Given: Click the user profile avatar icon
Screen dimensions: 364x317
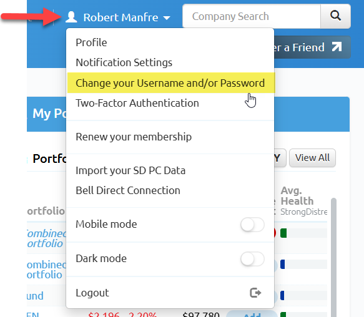Looking at the screenshot, I should pos(71,17).
